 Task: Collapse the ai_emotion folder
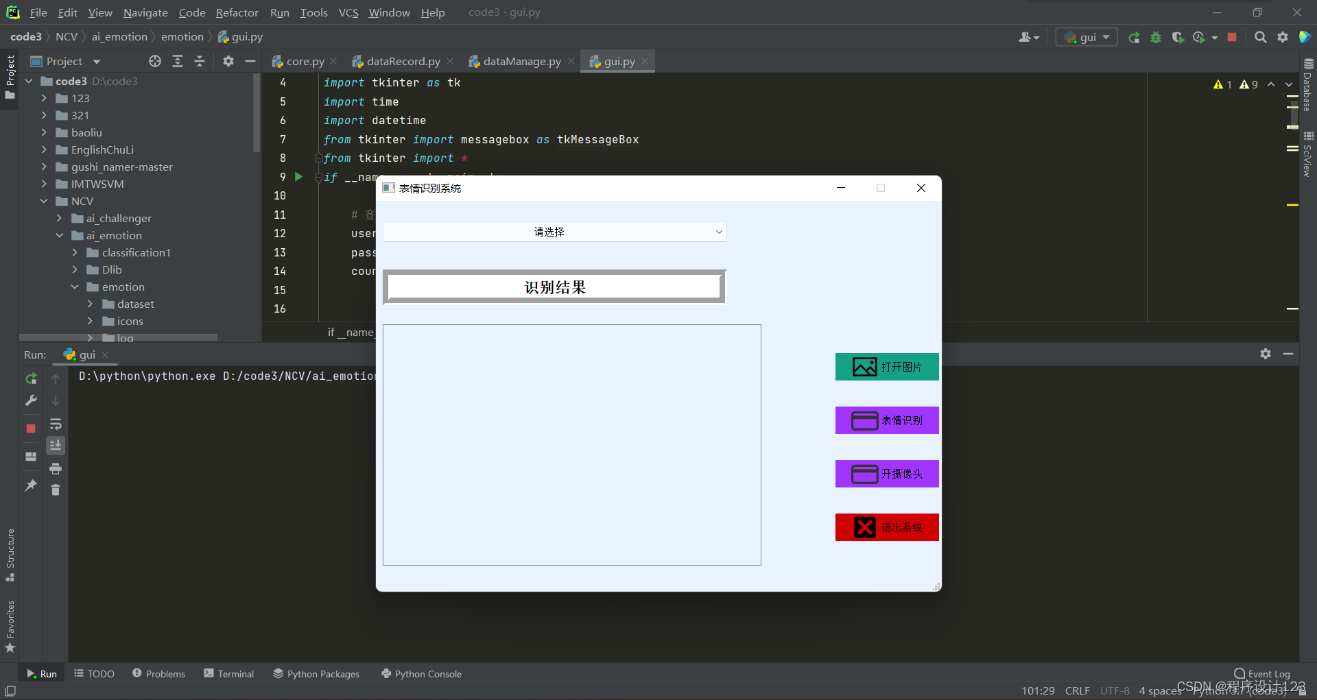pos(59,235)
